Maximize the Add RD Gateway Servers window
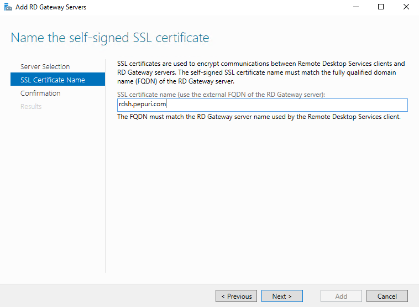Screen dimensions: 419x307 coord(381,7)
